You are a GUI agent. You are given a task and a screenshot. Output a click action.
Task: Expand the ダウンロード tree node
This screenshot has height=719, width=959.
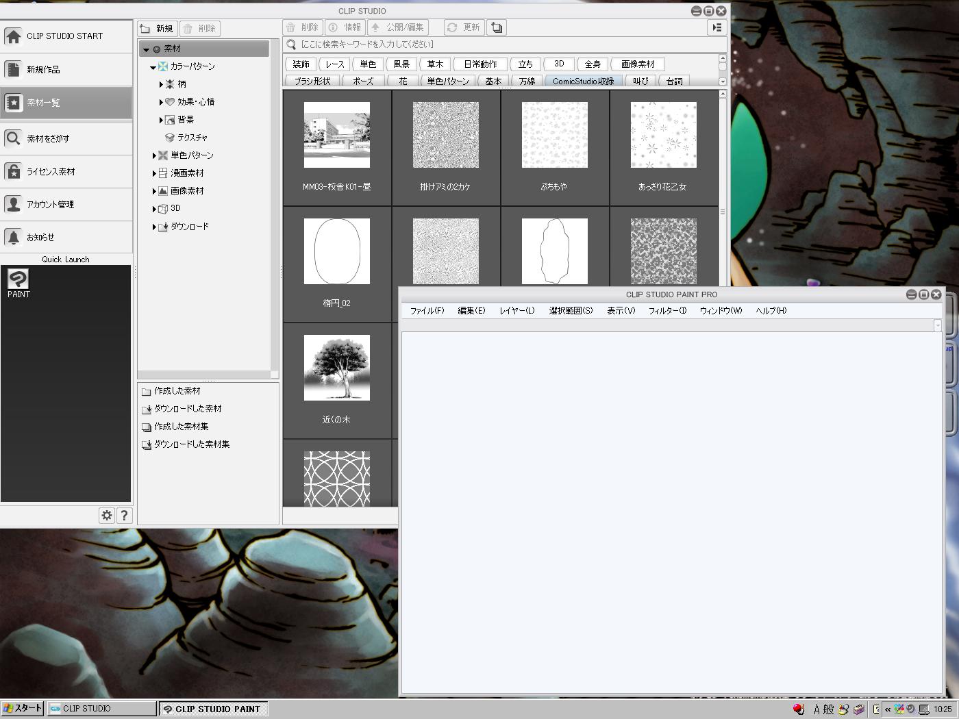(154, 227)
